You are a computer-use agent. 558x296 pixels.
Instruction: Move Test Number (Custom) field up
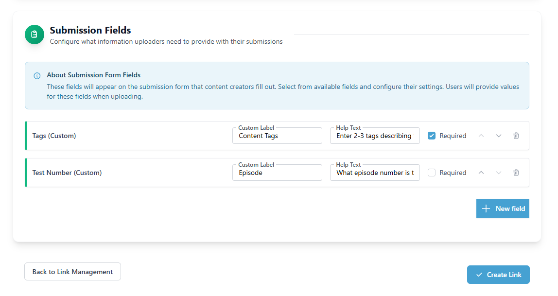click(x=481, y=173)
